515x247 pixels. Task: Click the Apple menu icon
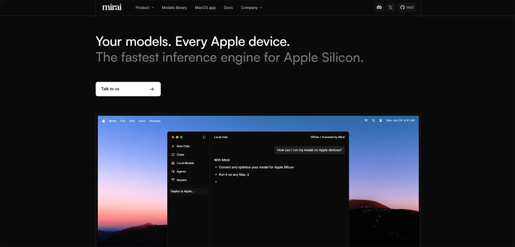pos(104,121)
